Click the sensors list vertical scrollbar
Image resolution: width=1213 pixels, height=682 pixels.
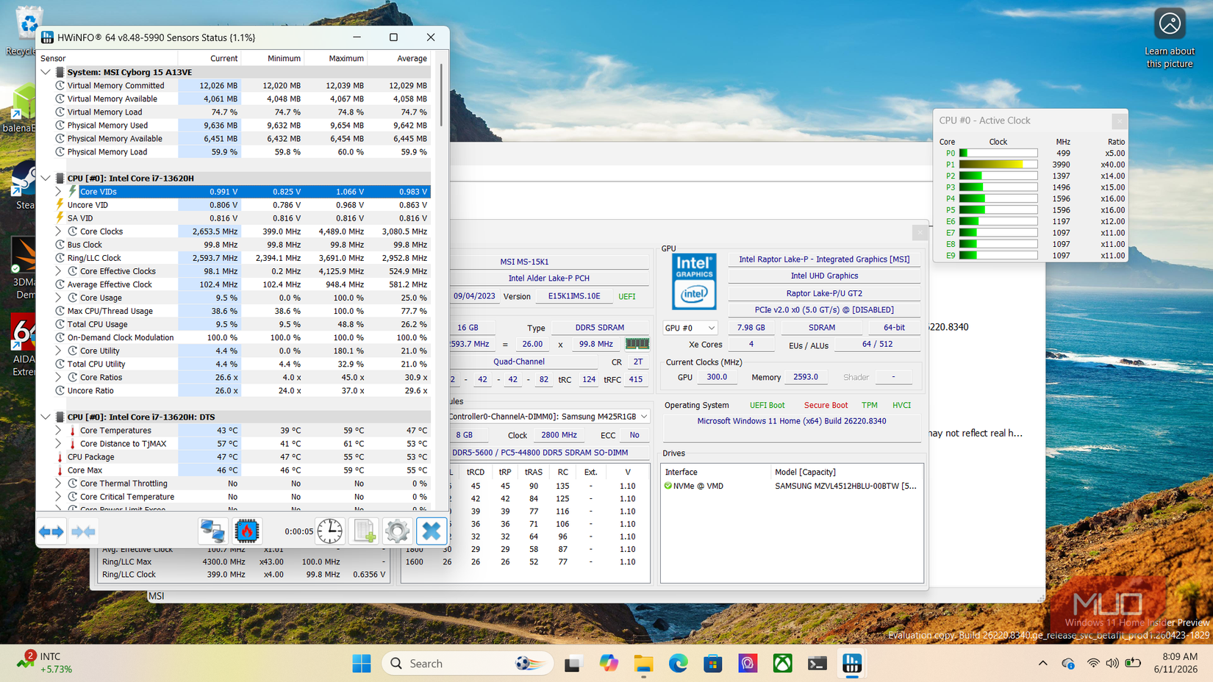(441, 96)
